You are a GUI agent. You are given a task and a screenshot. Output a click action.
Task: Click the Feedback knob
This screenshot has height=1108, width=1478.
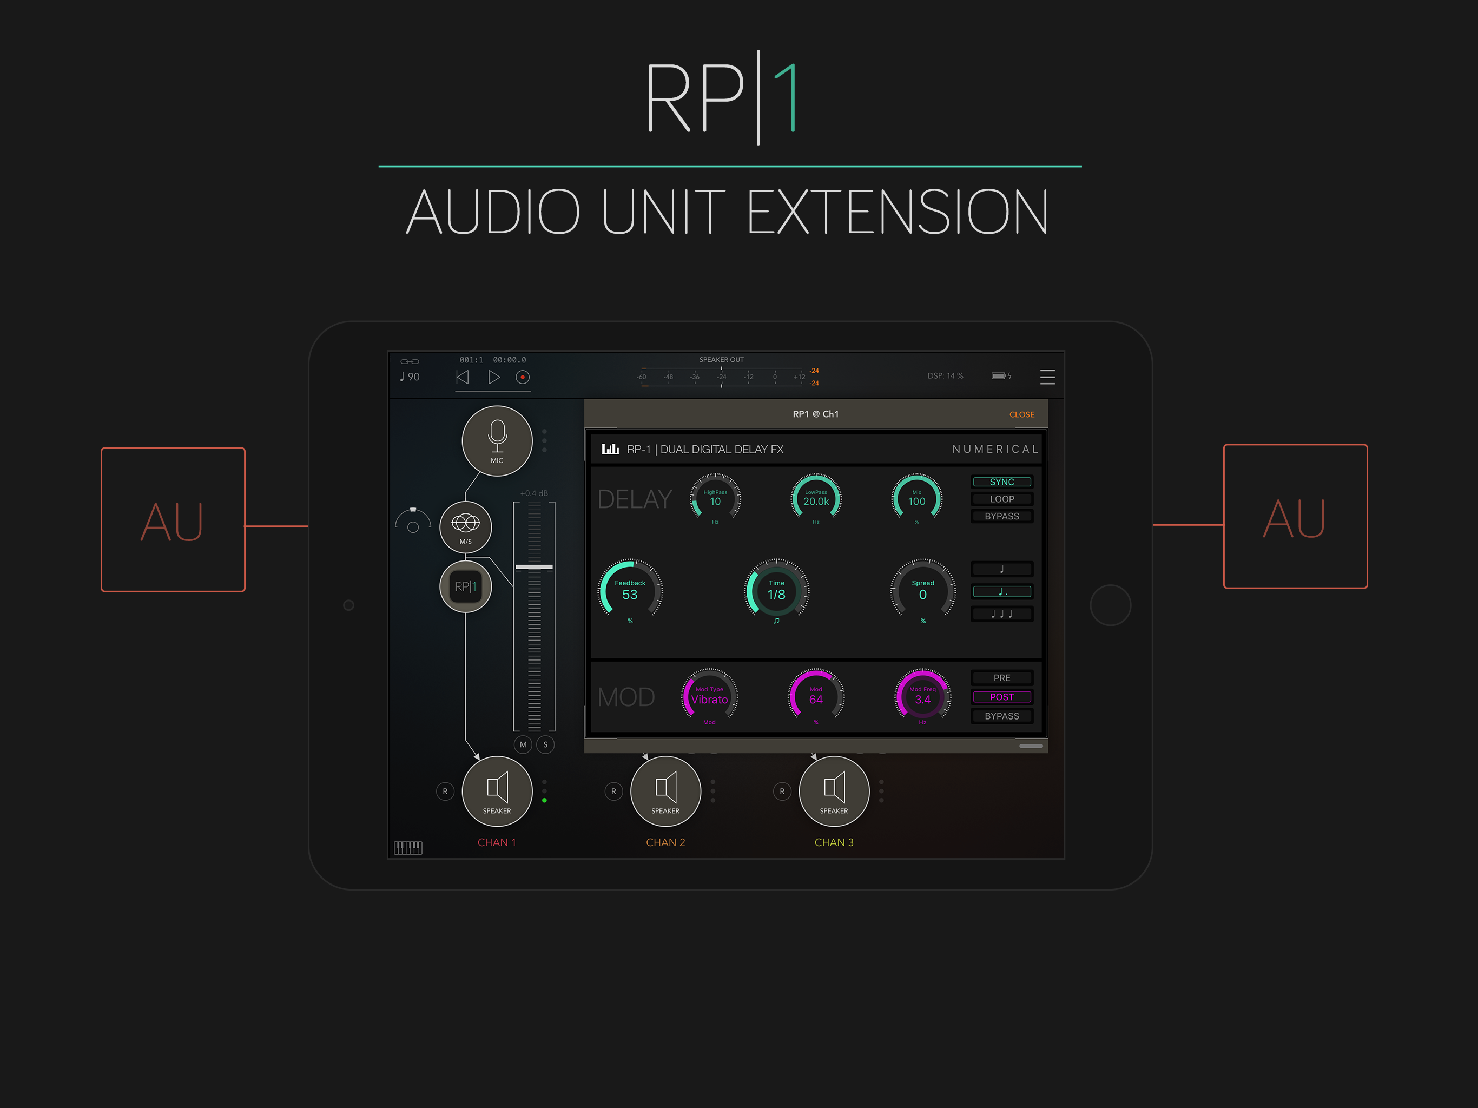point(629,590)
